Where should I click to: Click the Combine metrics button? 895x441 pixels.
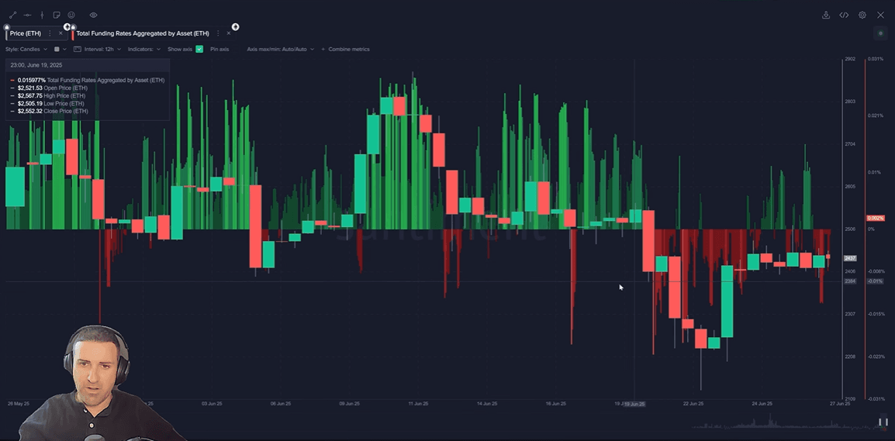click(x=346, y=49)
